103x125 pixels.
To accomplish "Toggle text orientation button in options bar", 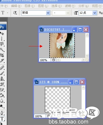I will click(15, 13).
